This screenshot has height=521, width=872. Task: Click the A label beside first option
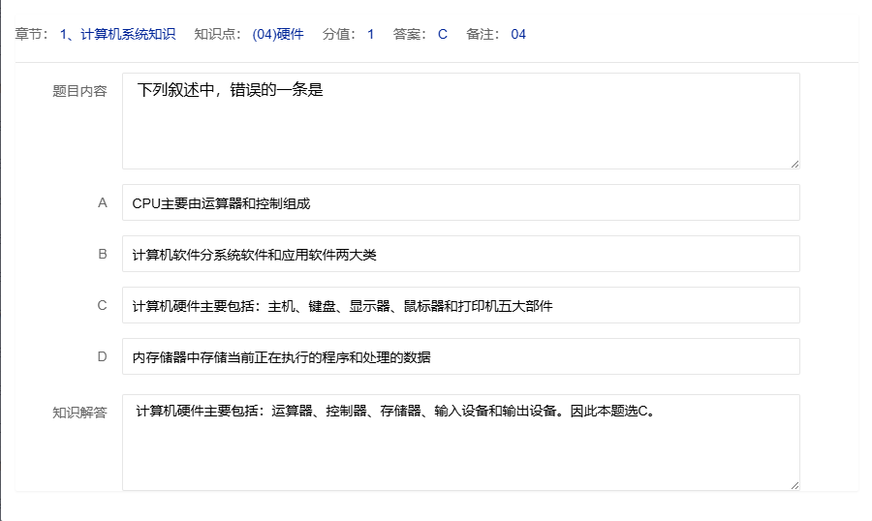pos(102,203)
